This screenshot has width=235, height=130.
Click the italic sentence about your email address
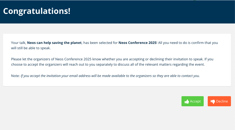pos(110,76)
